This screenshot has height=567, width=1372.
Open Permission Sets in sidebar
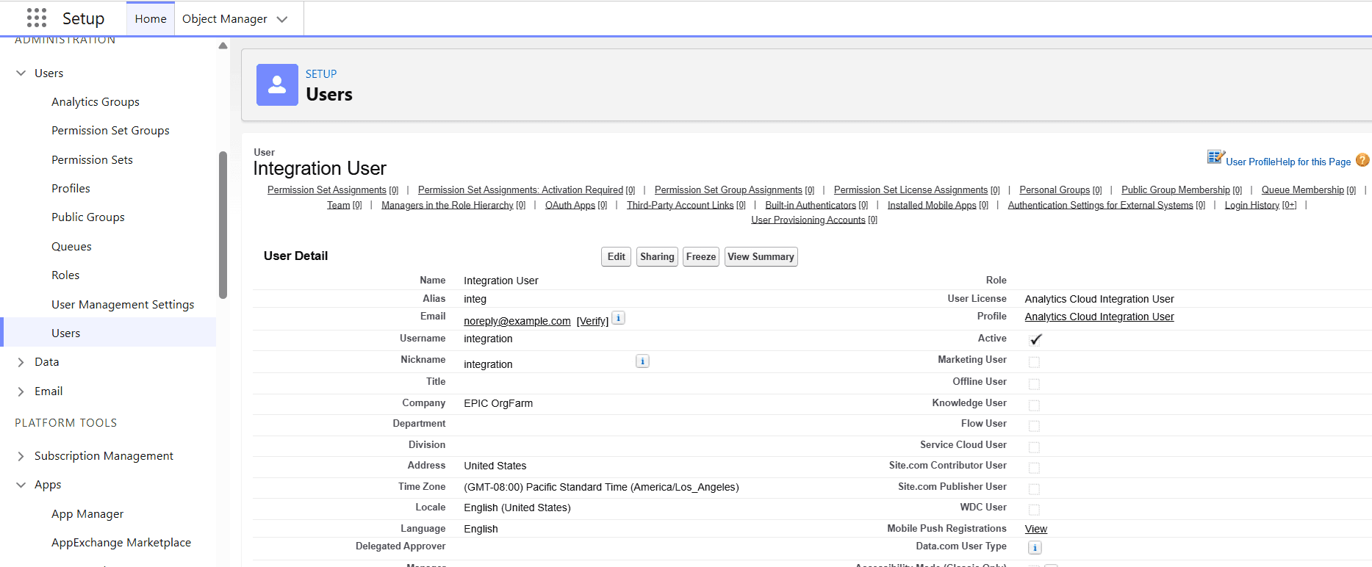pyautogui.click(x=92, y=159)
